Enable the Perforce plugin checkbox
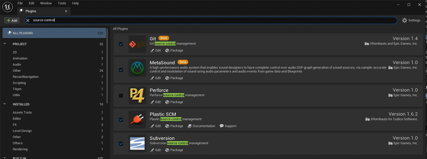The height and width of the screenshot is (159, 427). pos(121,96)
